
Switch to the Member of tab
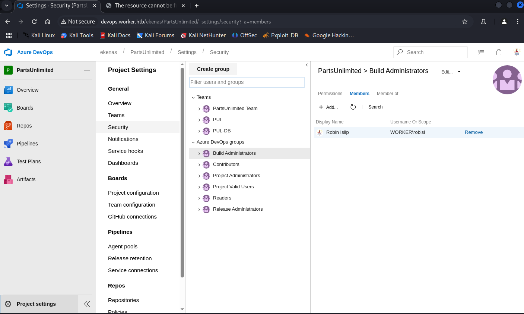[387, 94]
